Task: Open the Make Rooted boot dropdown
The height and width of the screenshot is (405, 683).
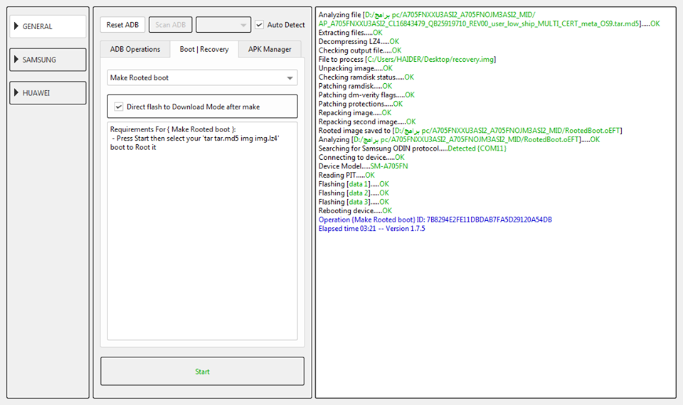Action: coord(203,78)
